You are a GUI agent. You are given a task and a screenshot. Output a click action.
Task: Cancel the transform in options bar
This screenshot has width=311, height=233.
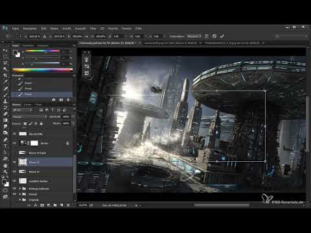(x=214, y=36)
